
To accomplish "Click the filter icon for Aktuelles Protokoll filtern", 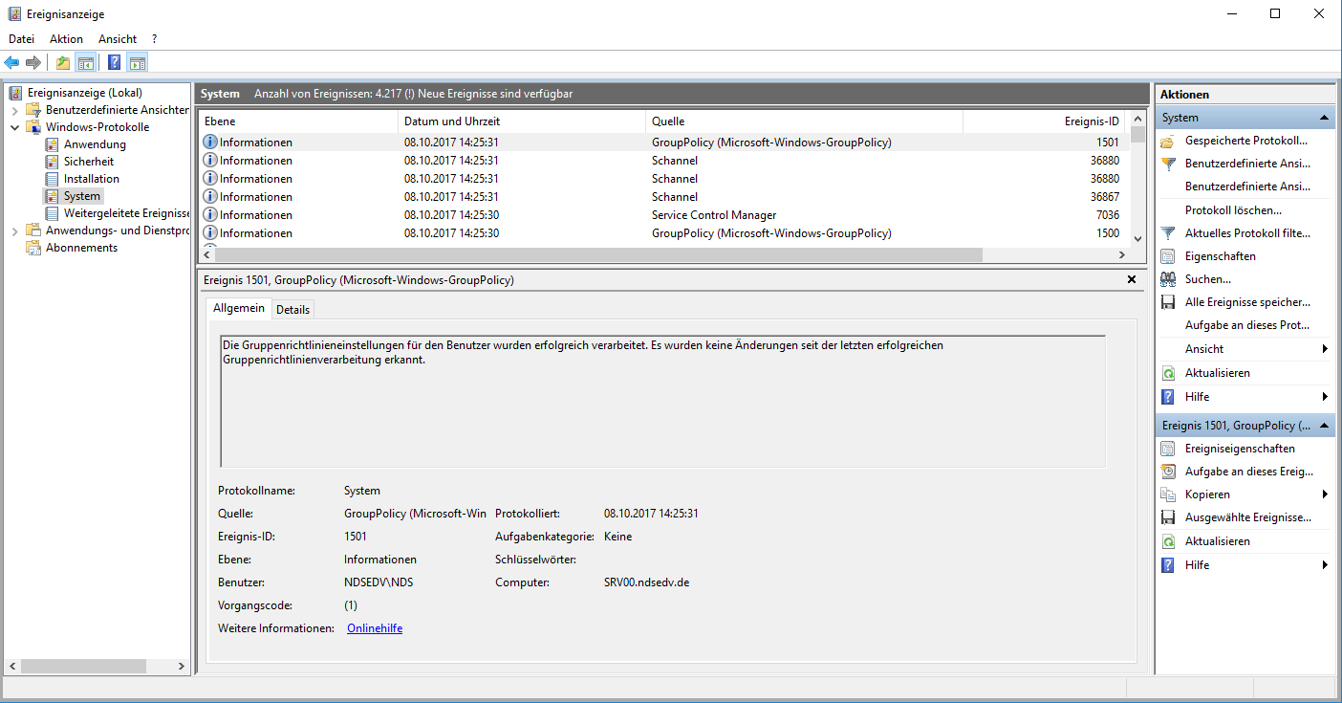I will coord(1167,233).
